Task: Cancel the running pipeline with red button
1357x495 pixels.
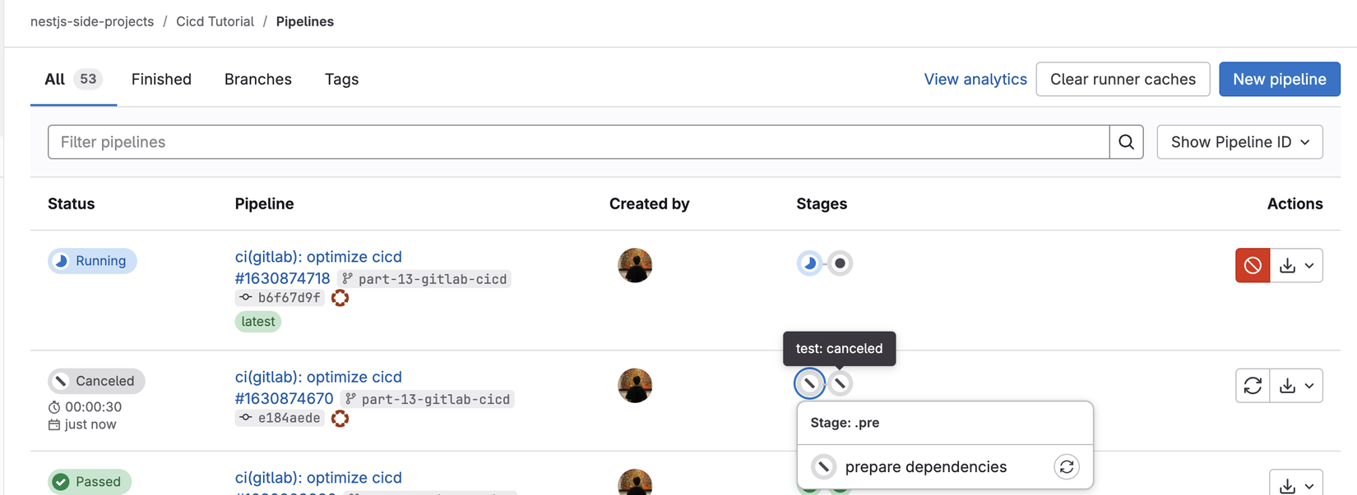Action: (x=1252, y=265)
